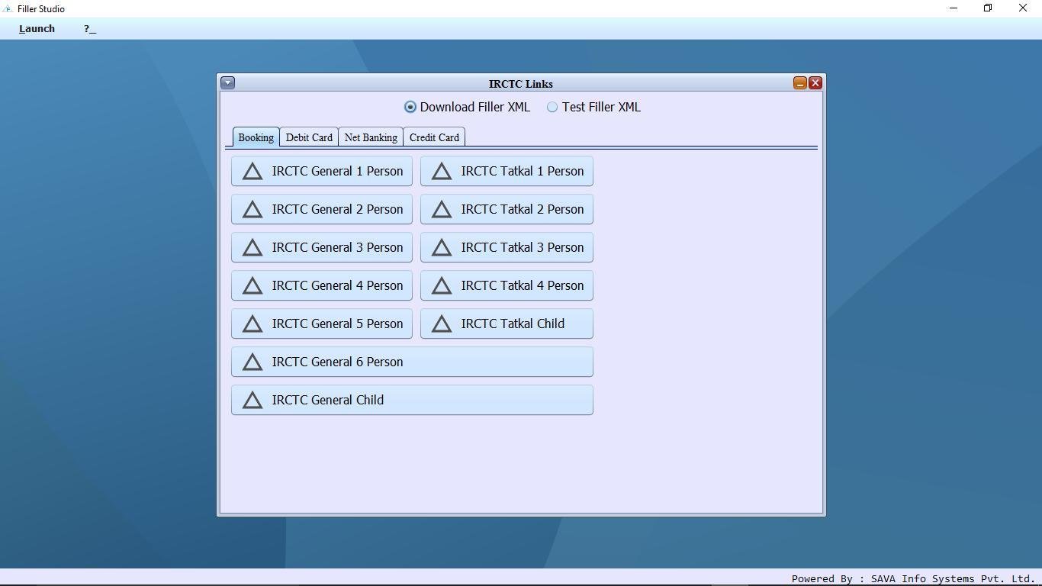Click the triangle icon on IRCTC Tatkal Child
The image size is (1042, 586).
[442, 324]
